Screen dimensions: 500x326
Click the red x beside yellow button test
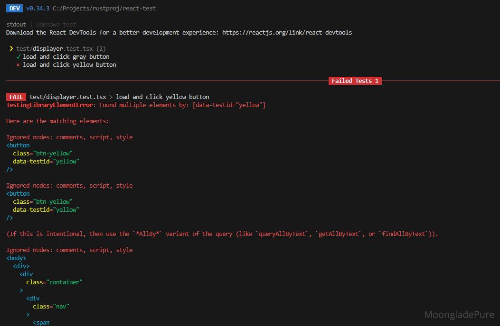click(18, 65)
